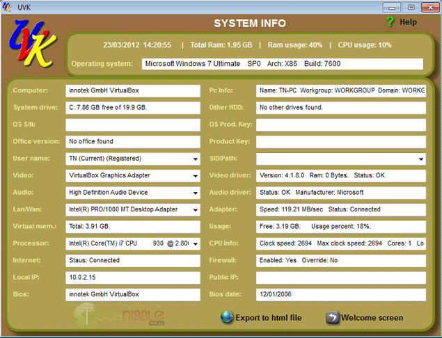The width and height of the screenshot is (442, 338).
Task: Open the Help text link
Action: [408, 22]
